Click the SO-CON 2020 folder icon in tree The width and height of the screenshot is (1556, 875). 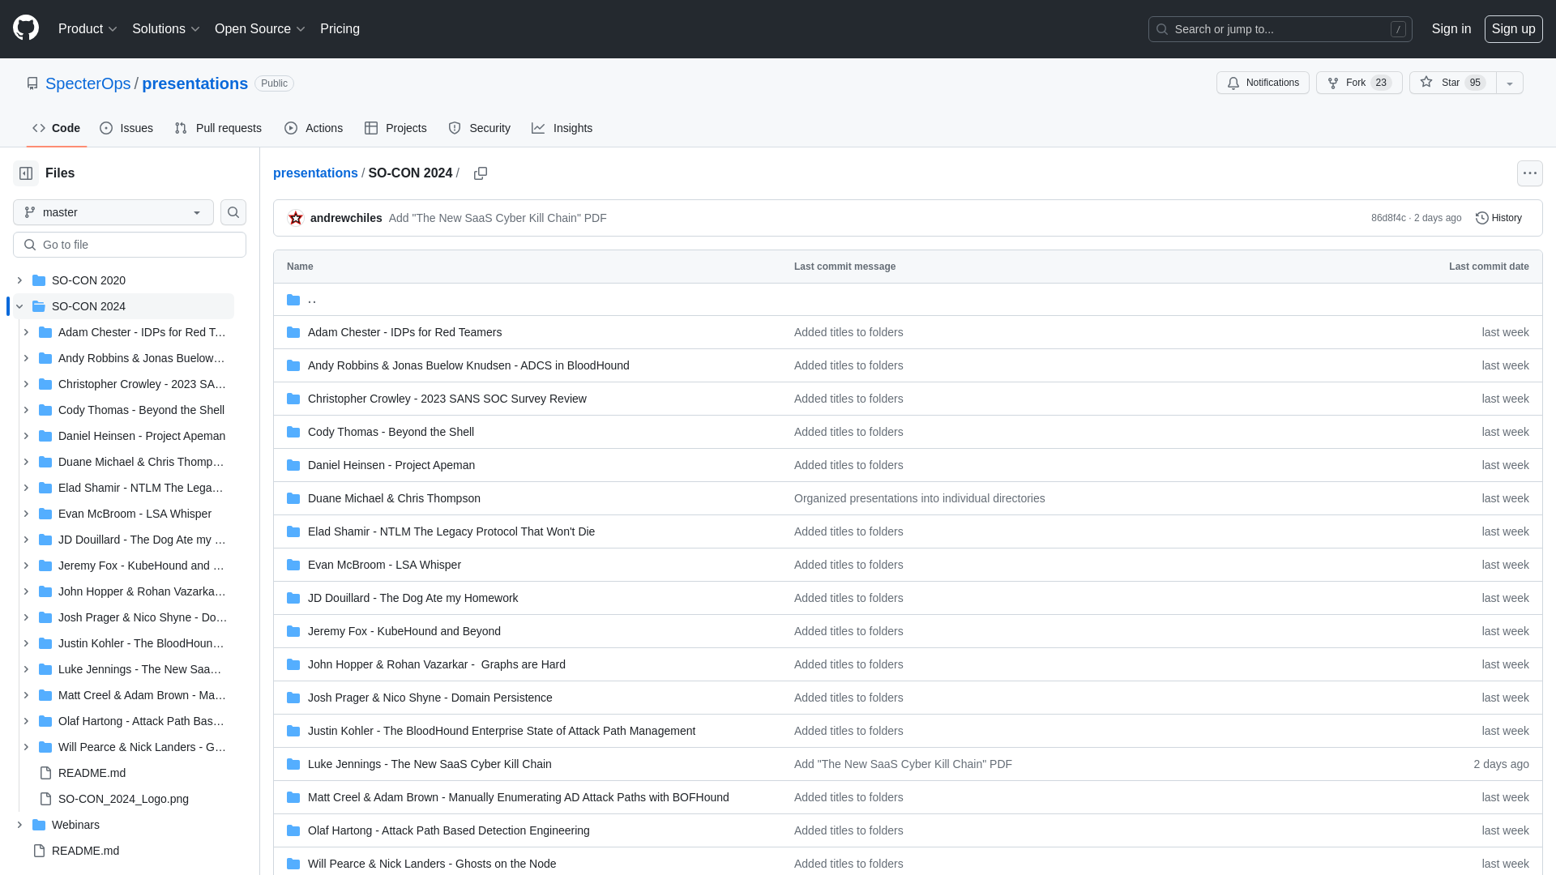[39, 280]
